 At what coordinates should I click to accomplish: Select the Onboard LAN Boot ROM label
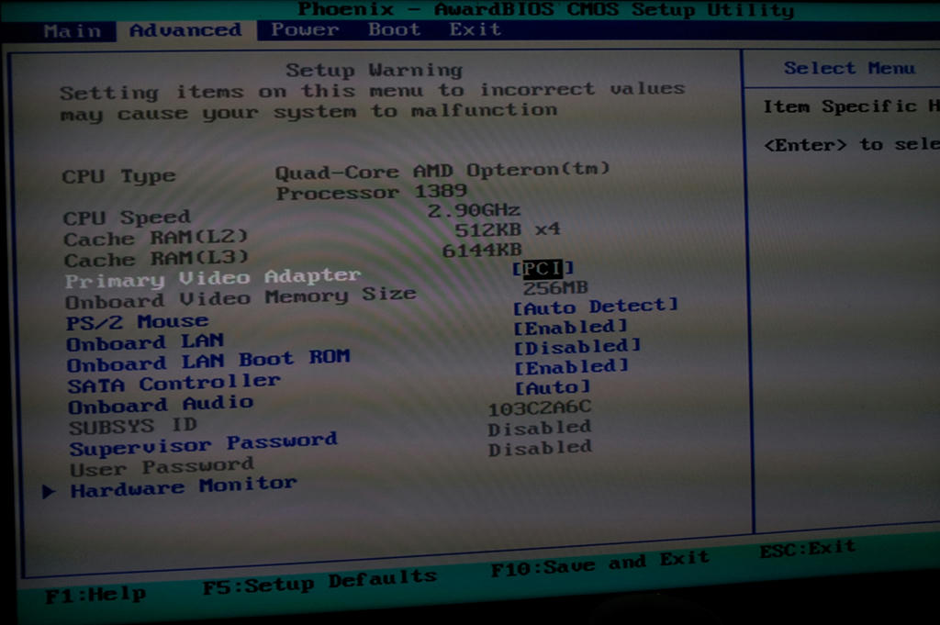click(x=208, y=361)
